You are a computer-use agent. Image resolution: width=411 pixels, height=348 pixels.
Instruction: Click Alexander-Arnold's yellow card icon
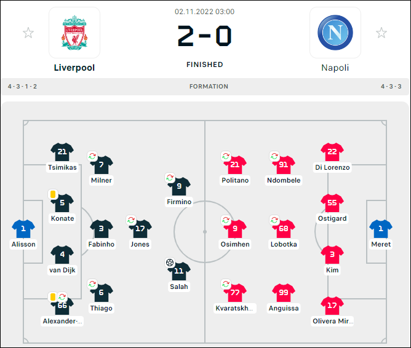point(53,297)
